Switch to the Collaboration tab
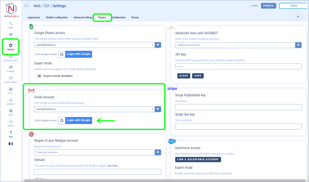309x182 pixels. 119,17
